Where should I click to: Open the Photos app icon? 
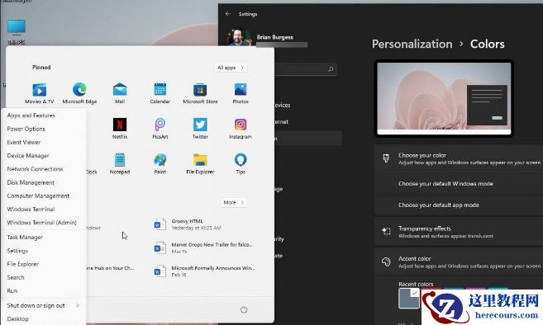(241, 90)
